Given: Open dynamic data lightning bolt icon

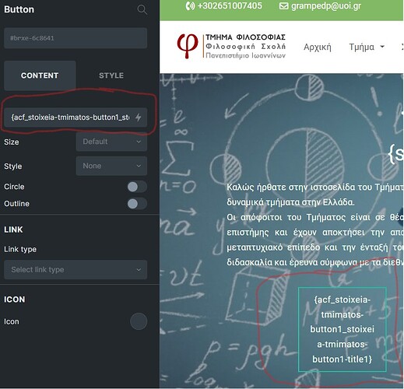Looking at the screenshot, I should (x=139, y=117).
